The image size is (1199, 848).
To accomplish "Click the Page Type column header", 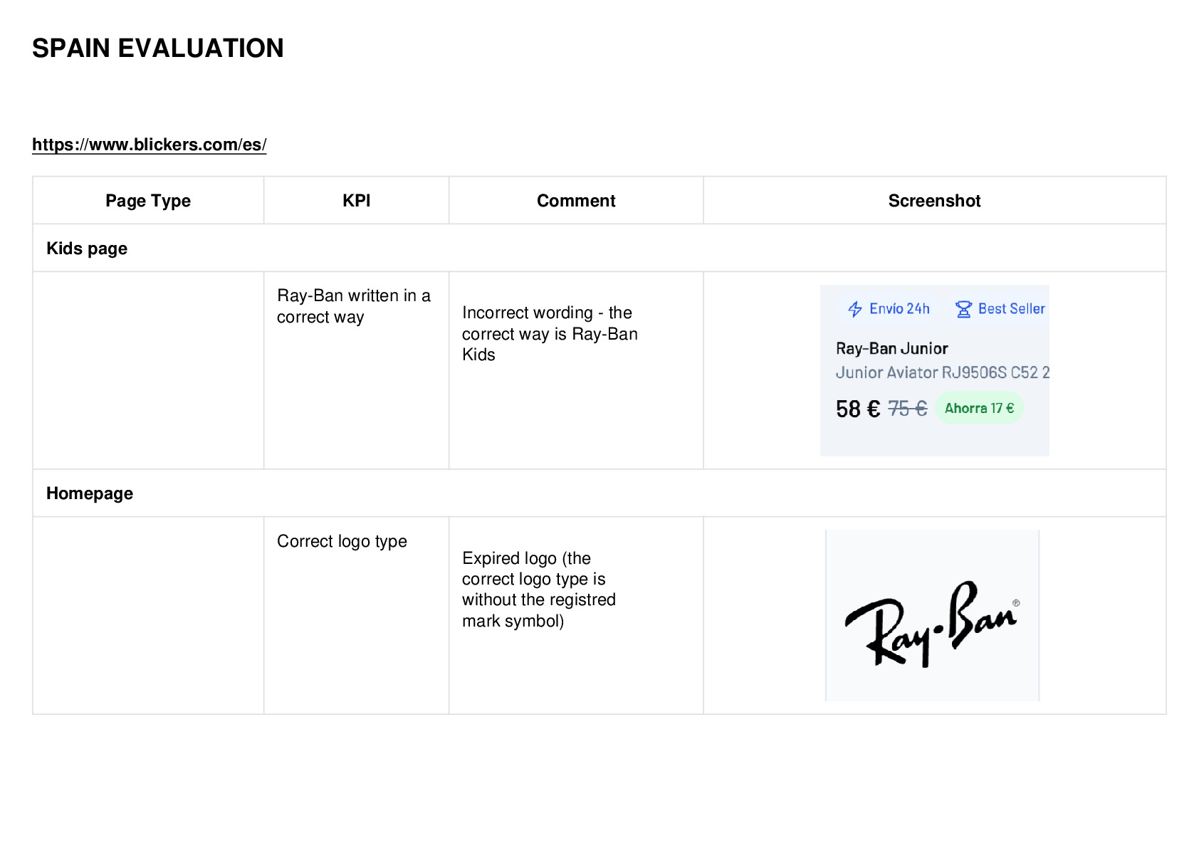I will click(x=148, y=201).
